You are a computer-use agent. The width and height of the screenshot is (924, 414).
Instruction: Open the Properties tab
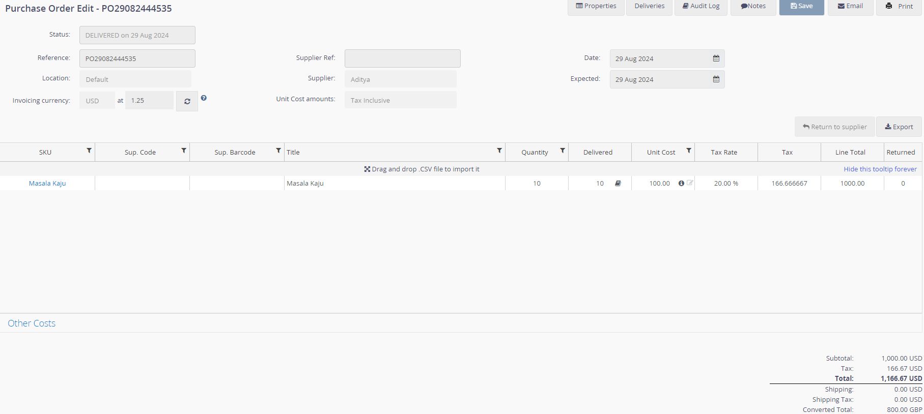tap(596, 7)
